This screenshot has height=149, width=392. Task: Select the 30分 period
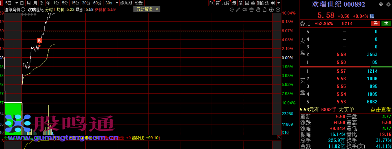click(x=86, y=3)
